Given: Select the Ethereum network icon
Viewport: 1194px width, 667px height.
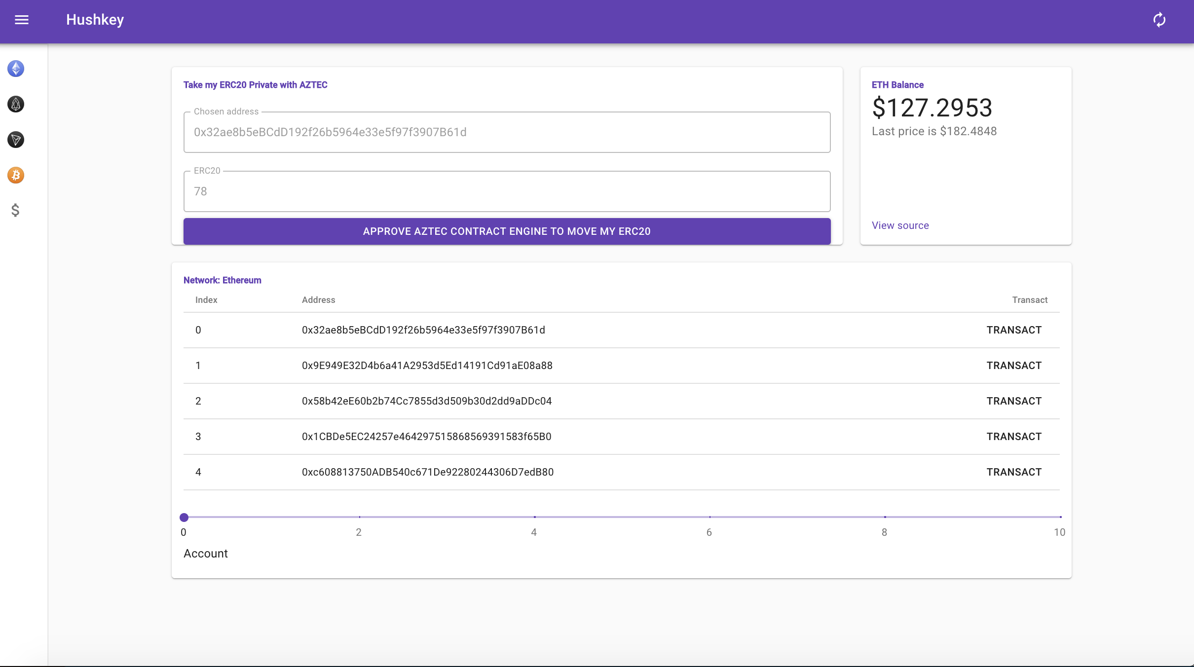Looking at the screenshot, I should pos(16,69).
